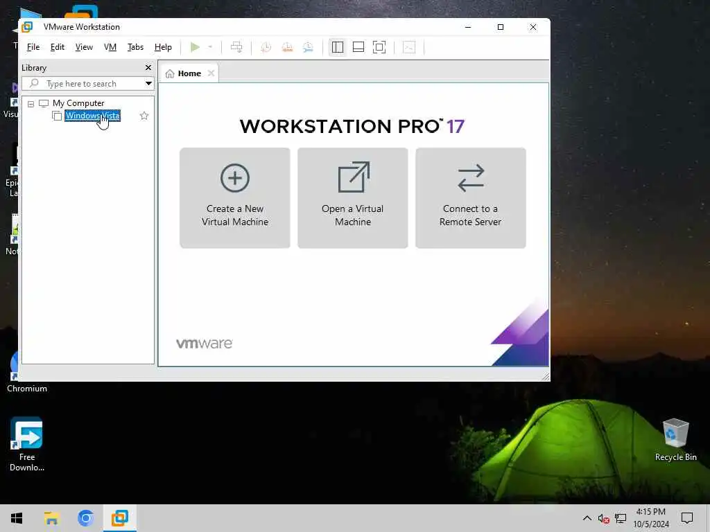Click the network tray icon

coord(621,518)
